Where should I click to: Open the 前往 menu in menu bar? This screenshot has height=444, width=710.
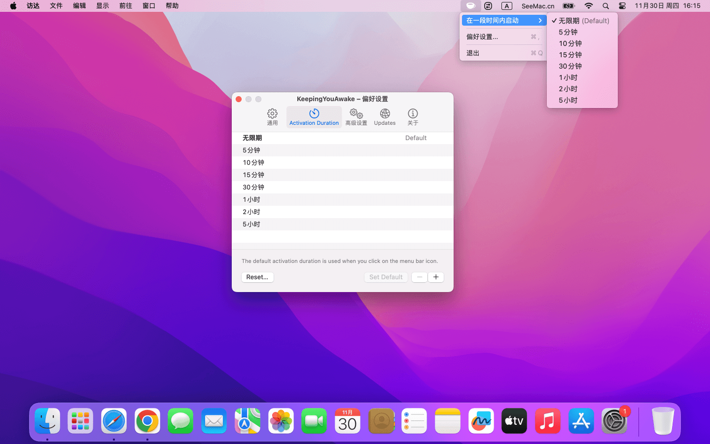pos(126,6)
